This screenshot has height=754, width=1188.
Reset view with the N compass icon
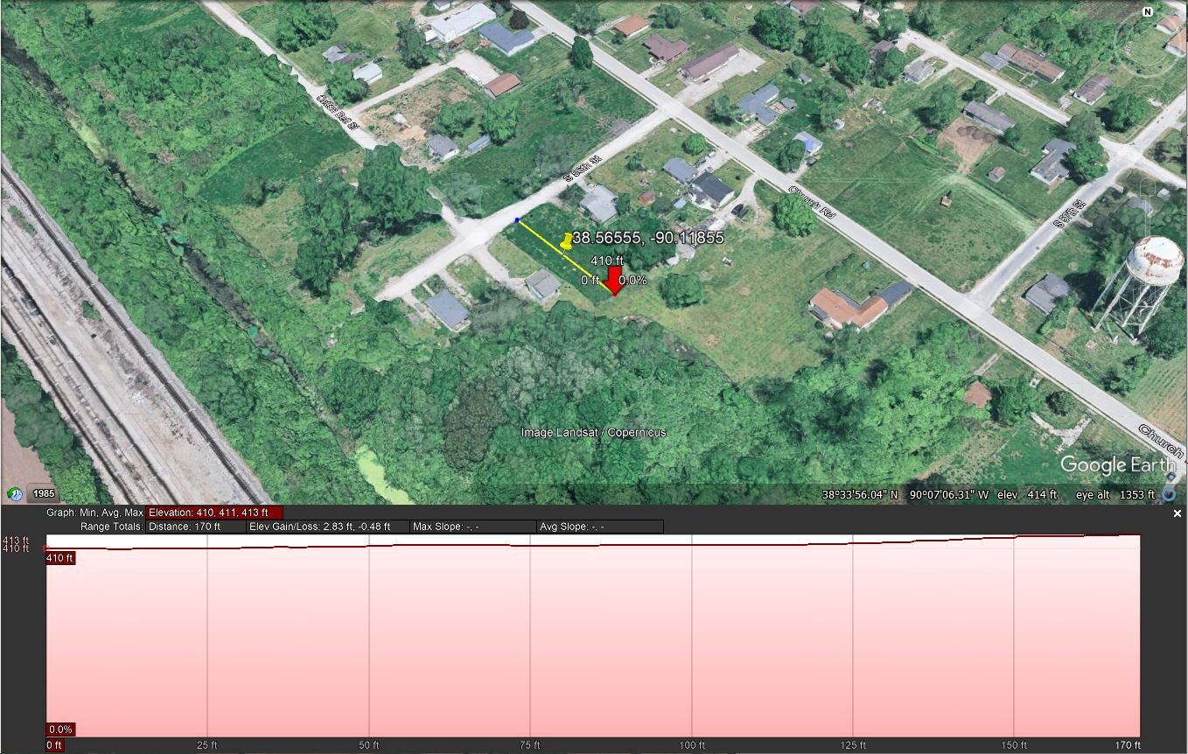point(1147,11)
